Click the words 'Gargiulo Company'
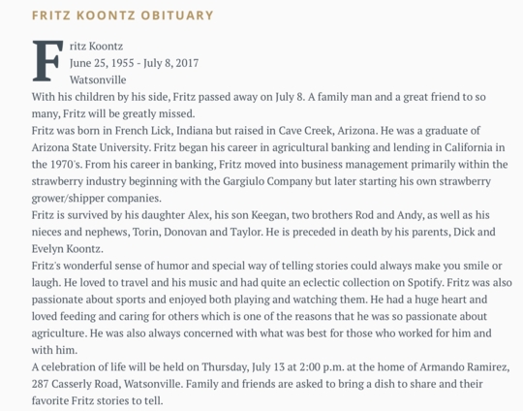The image size is (523, 411). (267, 181)
